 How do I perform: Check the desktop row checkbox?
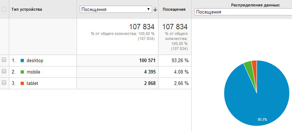[x=4, y=60]
